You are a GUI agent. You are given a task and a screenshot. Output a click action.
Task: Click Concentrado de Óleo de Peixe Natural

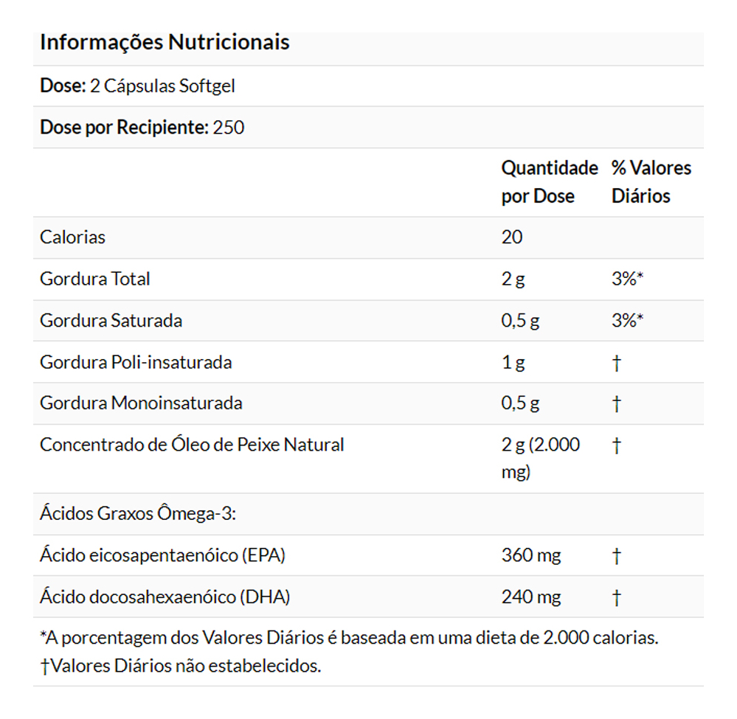[192, 445]
